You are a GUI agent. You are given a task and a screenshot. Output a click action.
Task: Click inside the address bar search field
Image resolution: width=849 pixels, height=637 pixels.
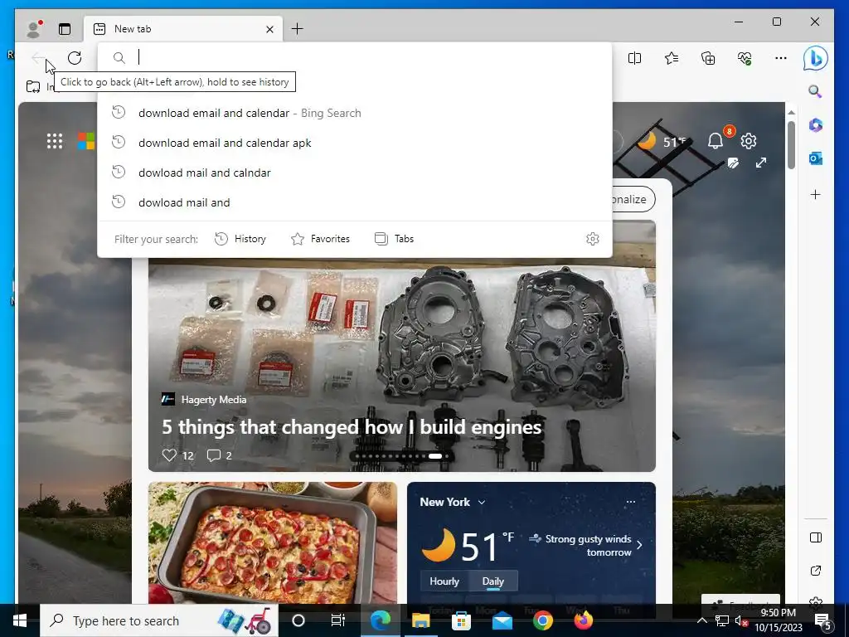point(355,57)
